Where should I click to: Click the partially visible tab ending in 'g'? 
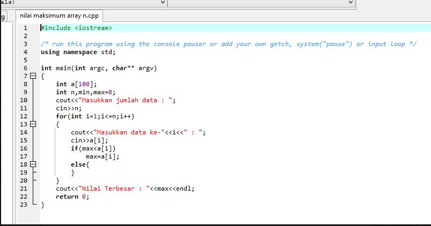(x=4, y=17)
